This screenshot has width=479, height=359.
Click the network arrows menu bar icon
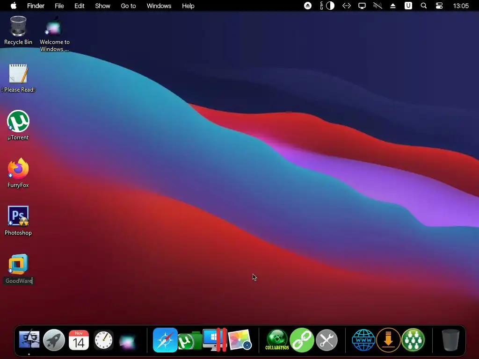347,6
